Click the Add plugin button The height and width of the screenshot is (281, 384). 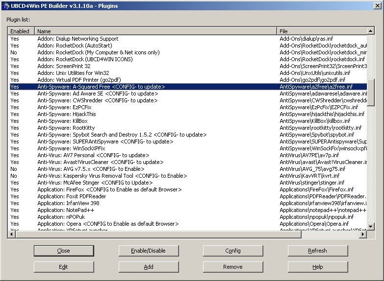149,267
